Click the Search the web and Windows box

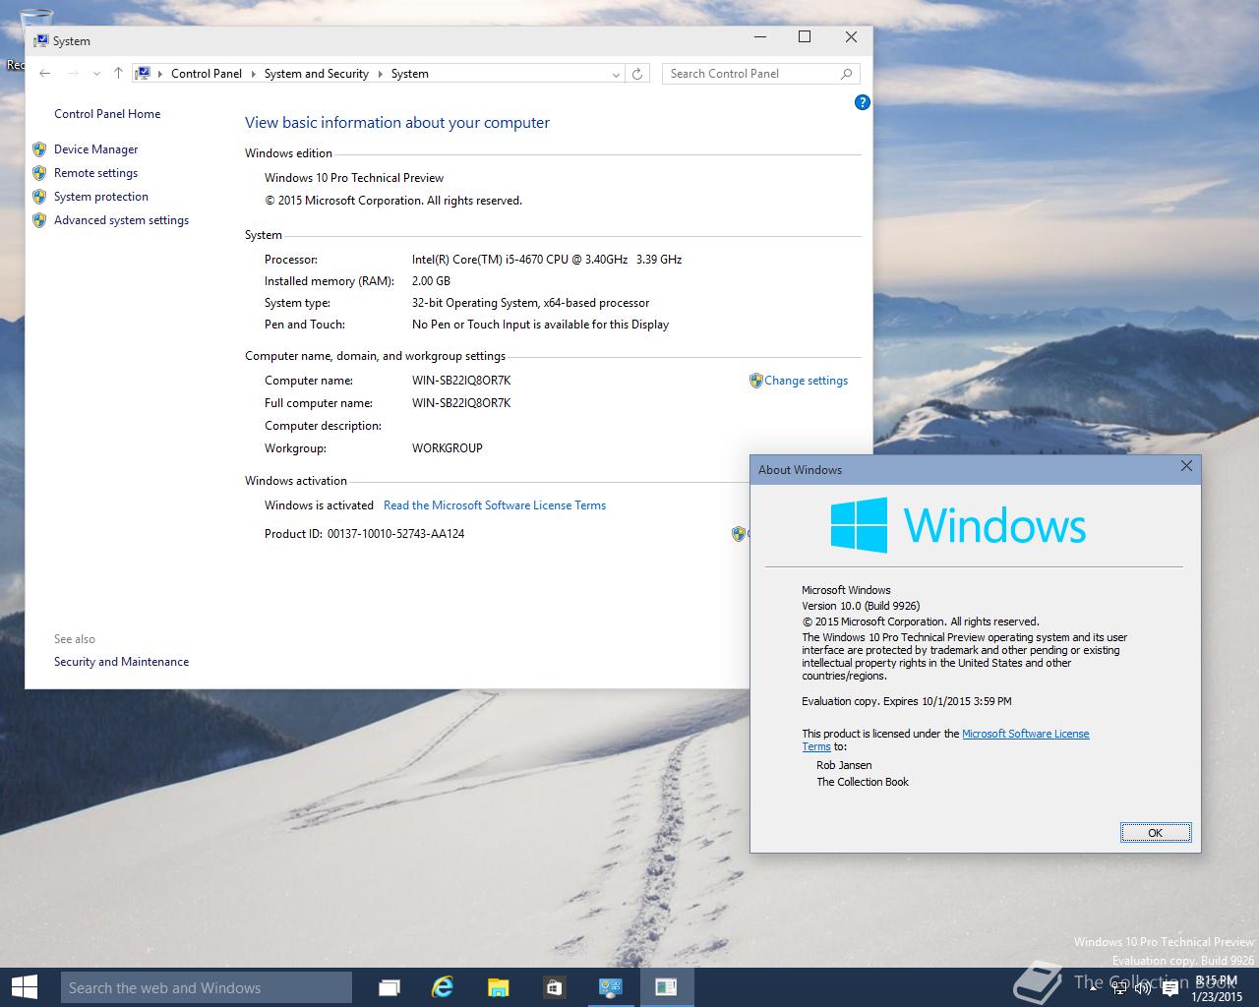coord(206,987)
